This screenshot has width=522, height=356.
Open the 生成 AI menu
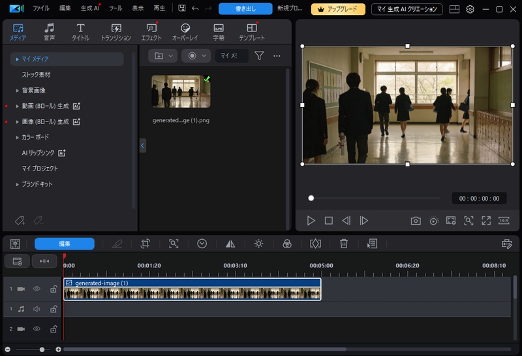pyautogui.click(x=90, y=8)
